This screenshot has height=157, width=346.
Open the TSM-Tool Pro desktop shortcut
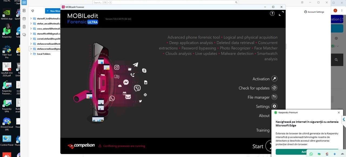click(x=7, y=52)
